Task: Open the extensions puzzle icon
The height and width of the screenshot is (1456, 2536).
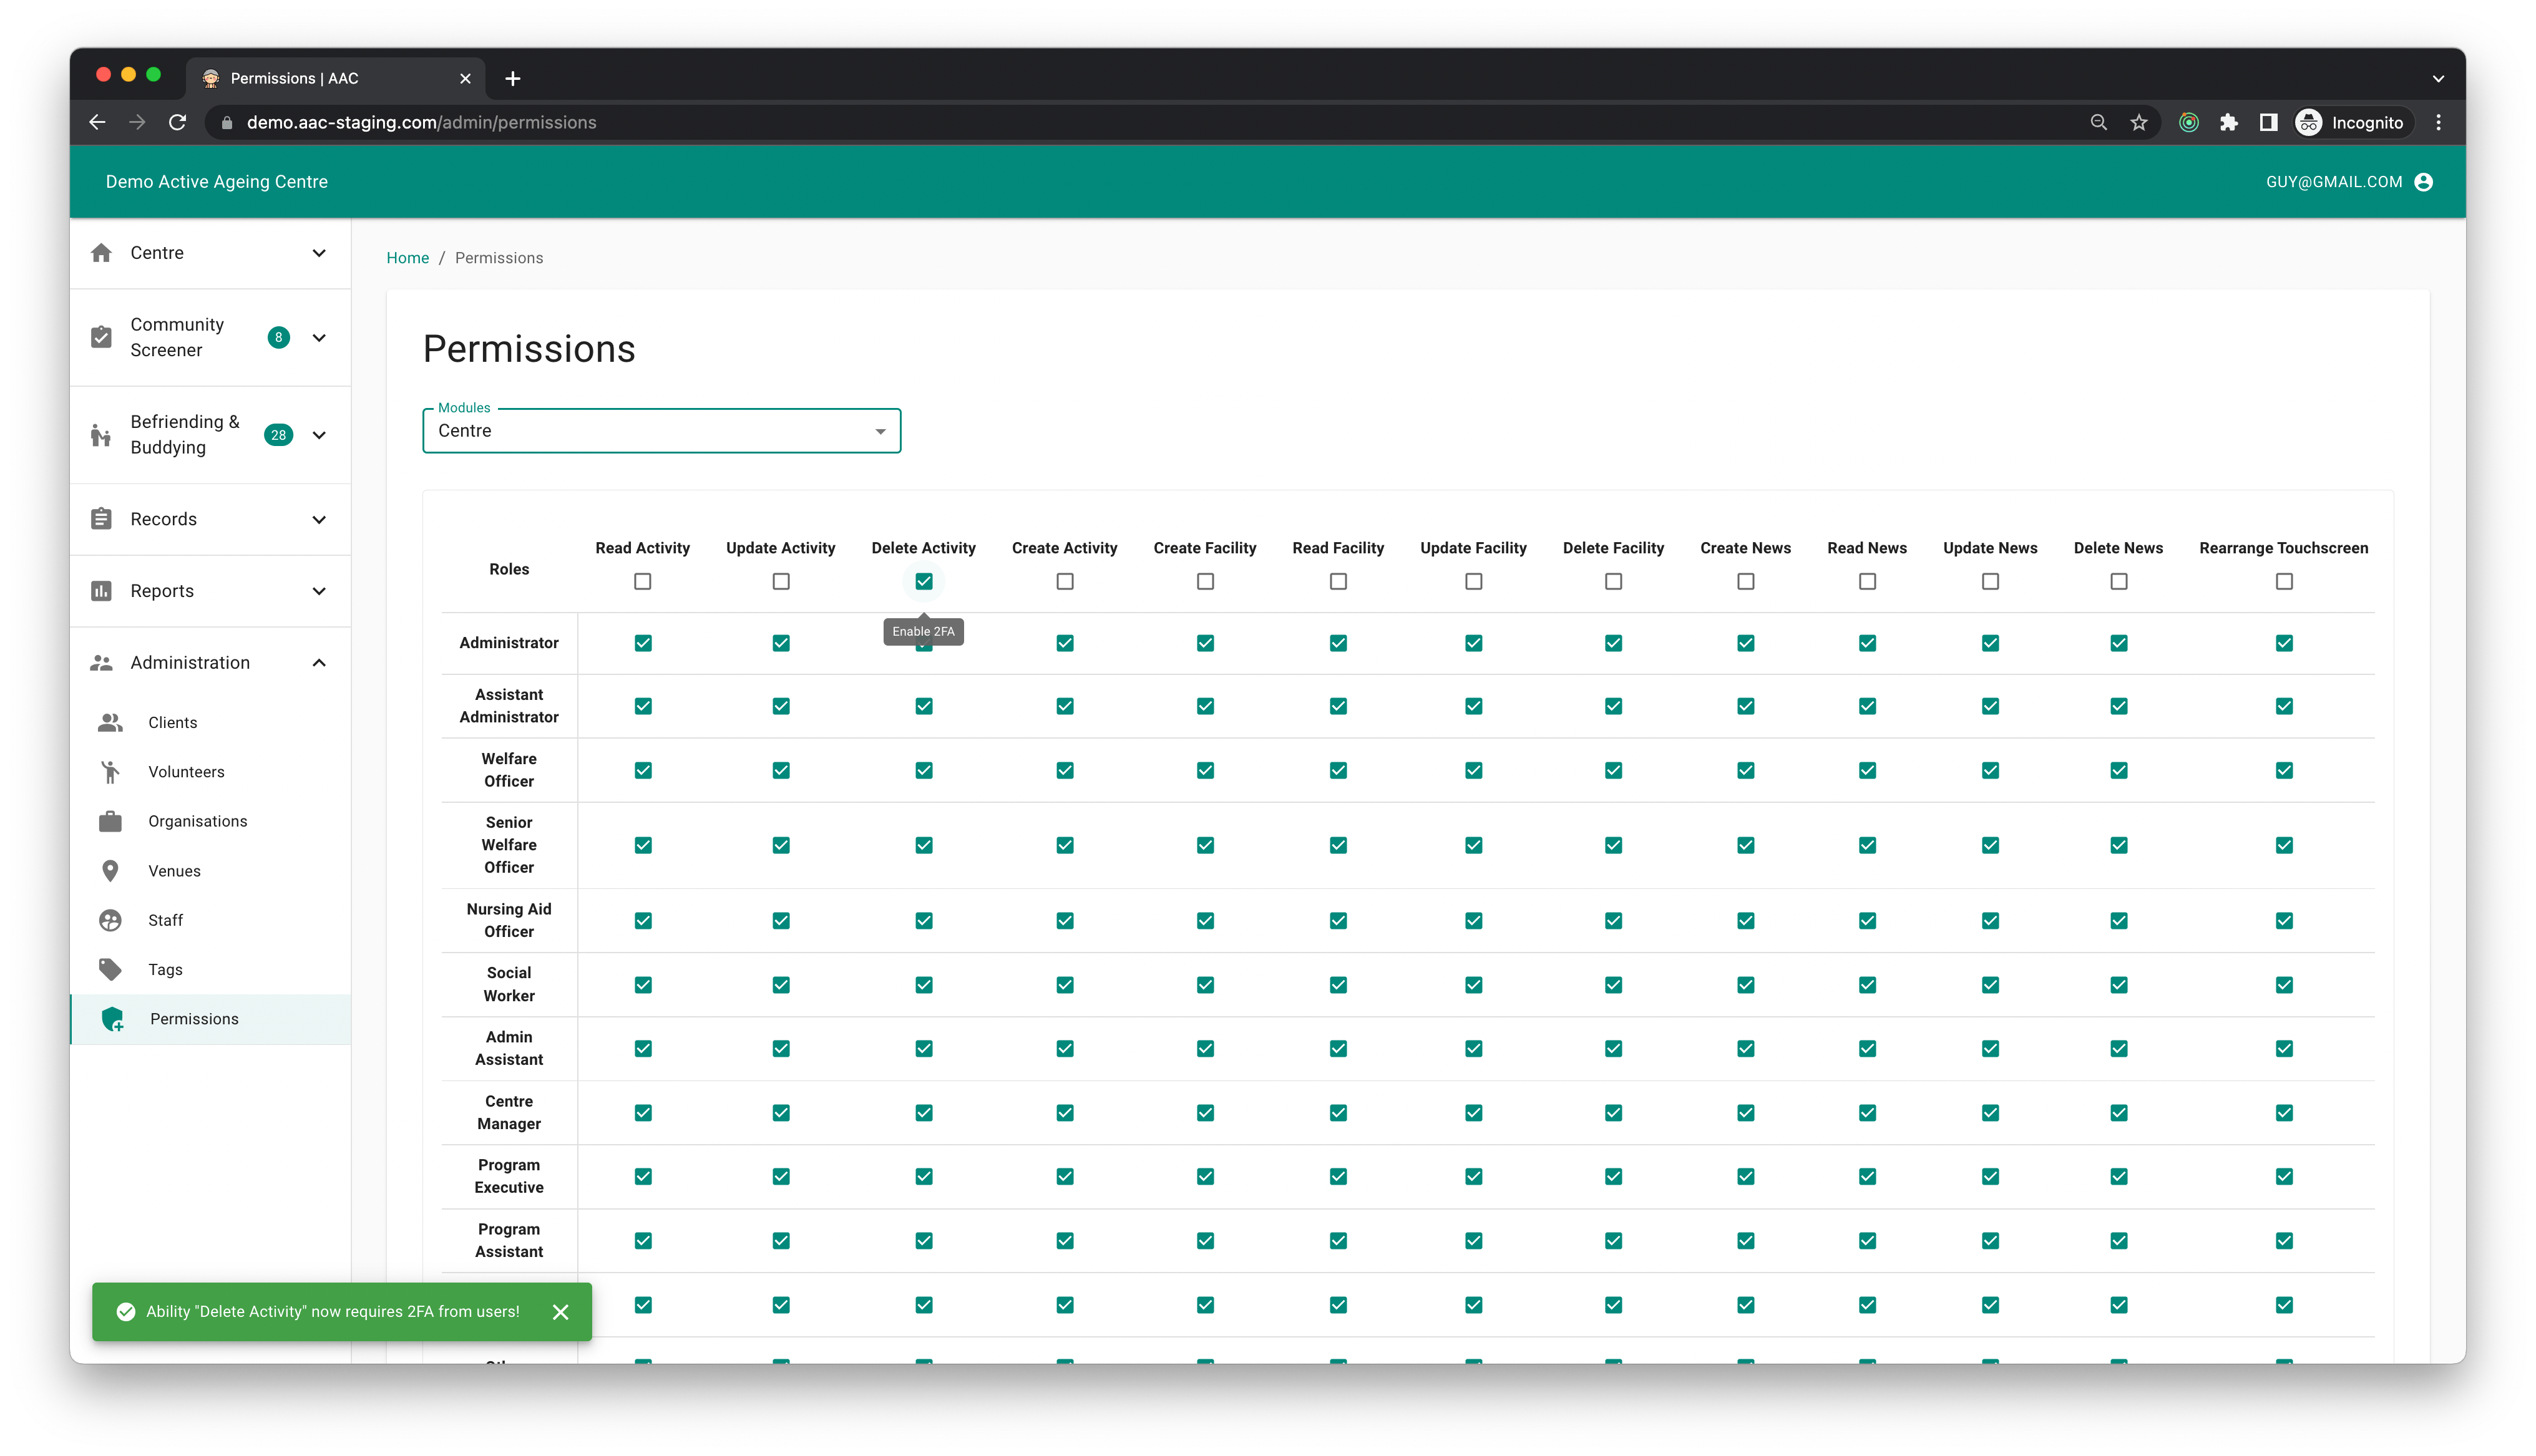Action: pyautogui.click(x=2229, y=122)
